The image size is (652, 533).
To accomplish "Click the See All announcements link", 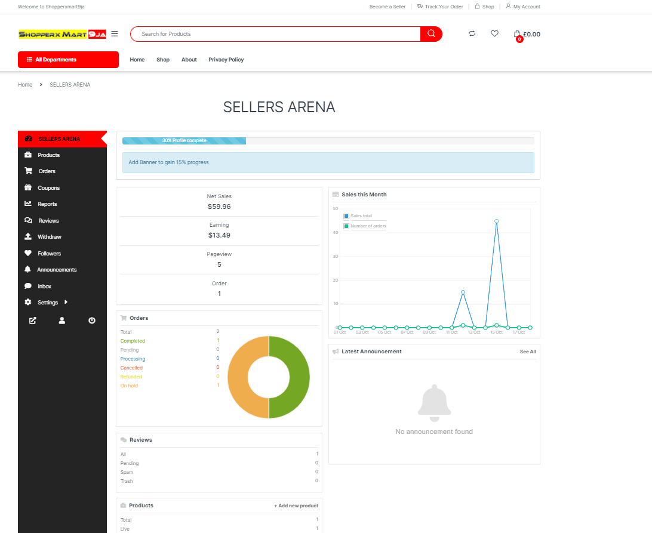I will click(x=528, y=352).
